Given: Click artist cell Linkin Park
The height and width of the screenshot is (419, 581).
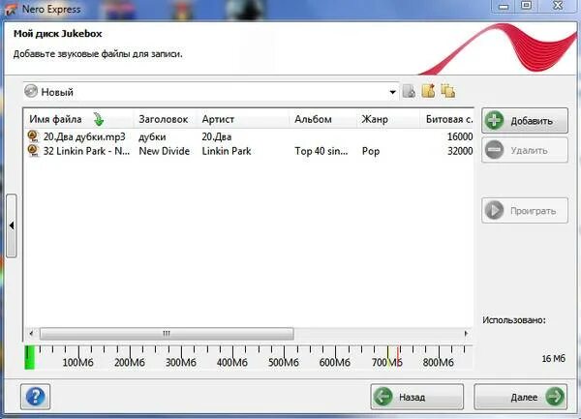Looking at the screenshot, I should coord(227,151).
